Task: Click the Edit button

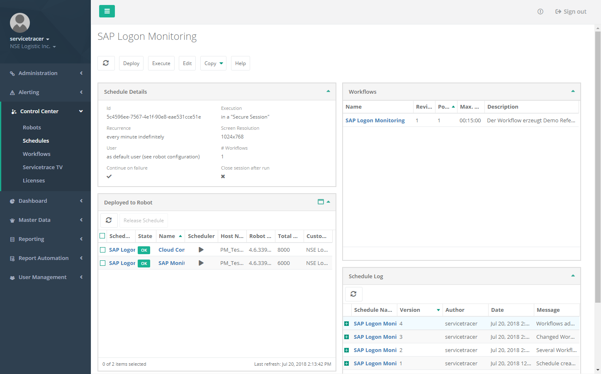Action: (187, 63)
